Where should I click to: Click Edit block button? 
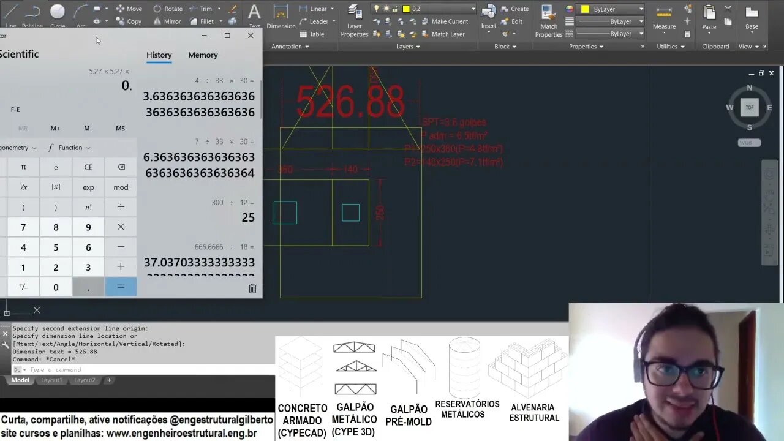511,21
